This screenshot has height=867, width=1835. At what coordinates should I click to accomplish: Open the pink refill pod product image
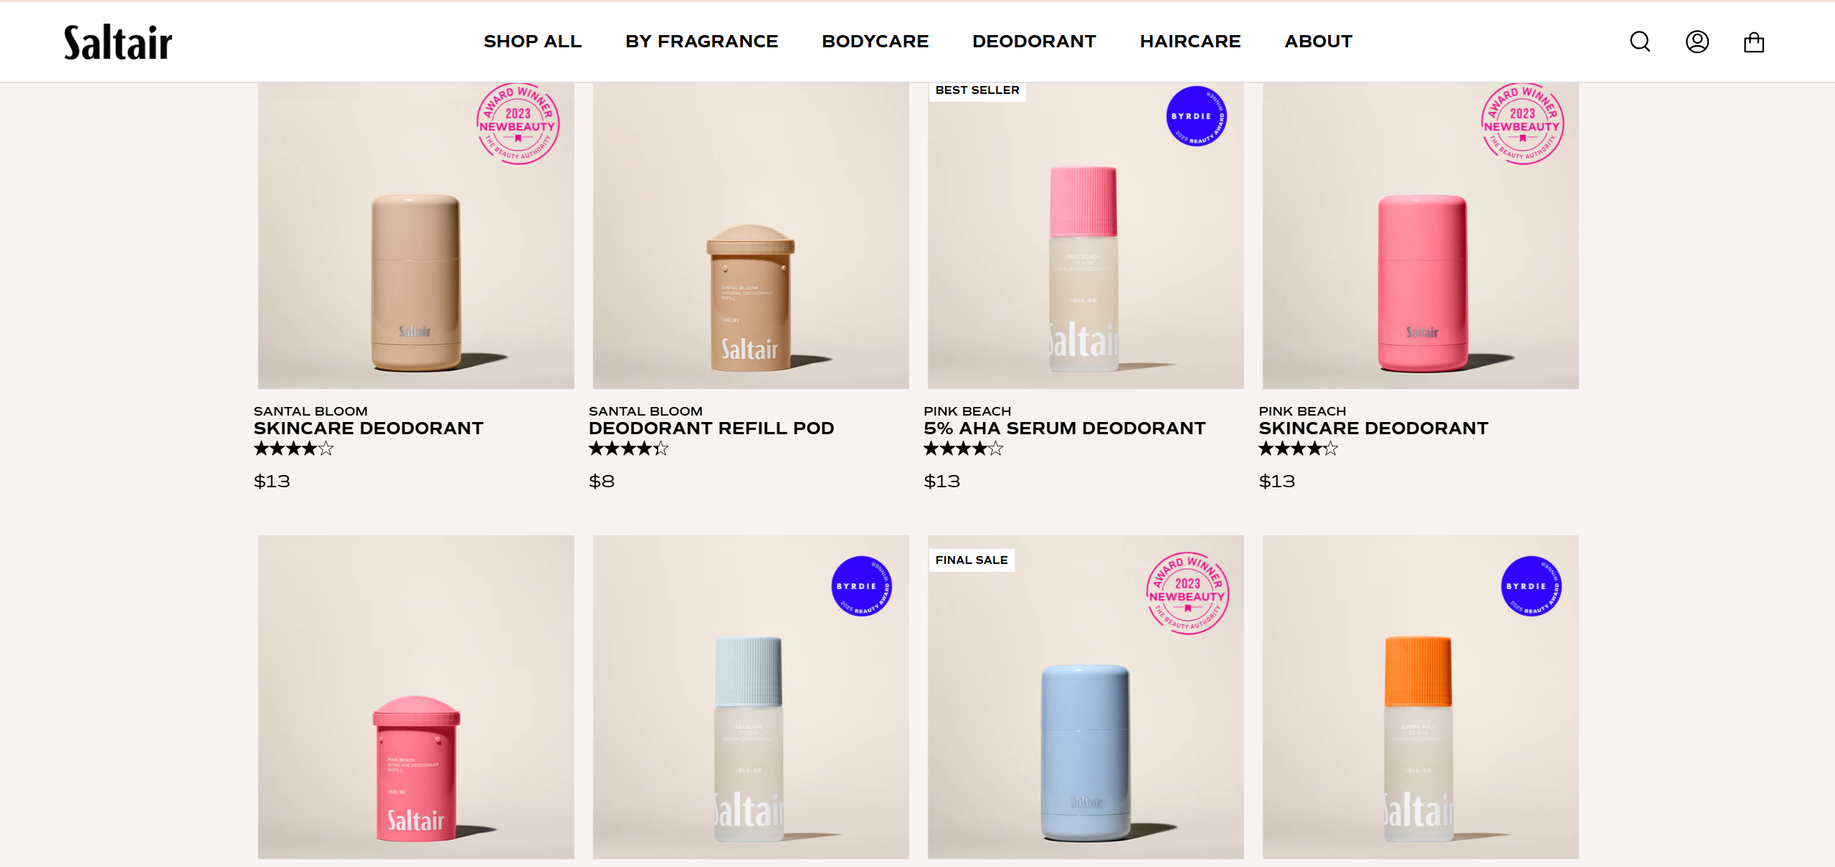pos(416,696)
